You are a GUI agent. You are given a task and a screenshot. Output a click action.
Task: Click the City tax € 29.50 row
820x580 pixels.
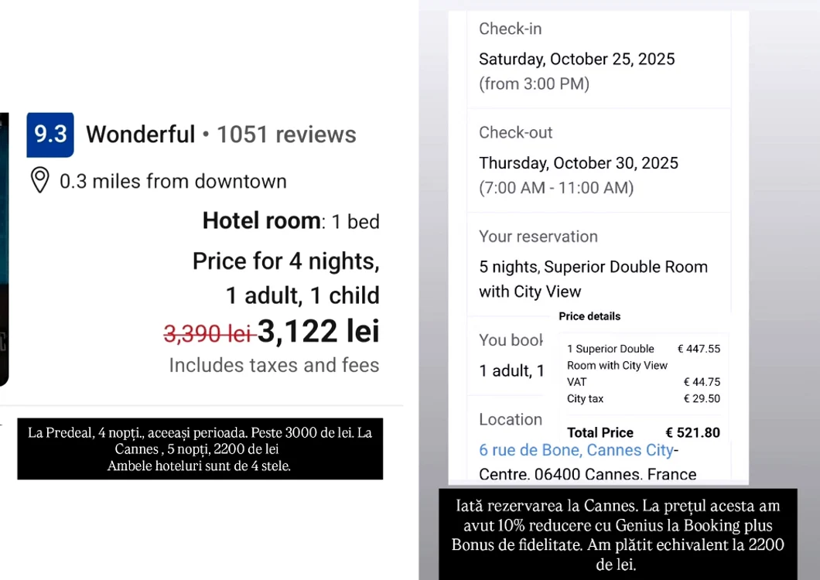click(643, 399)
